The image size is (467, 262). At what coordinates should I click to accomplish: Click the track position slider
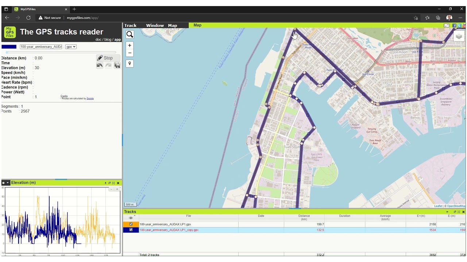(61, 52)
